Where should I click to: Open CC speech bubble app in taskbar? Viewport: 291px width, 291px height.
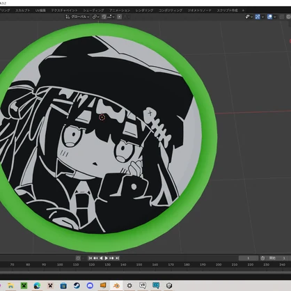tap(156, 285)
